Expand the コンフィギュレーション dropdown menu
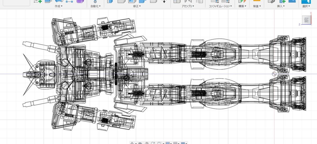317x144 pixels. (220, 6)
